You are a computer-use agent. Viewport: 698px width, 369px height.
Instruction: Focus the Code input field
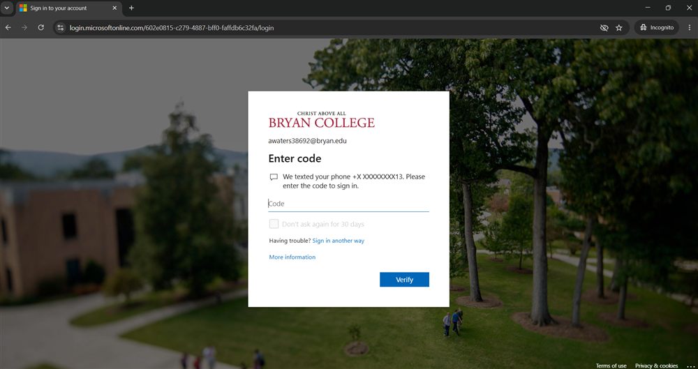pyautogui.click(x=348, y=204)
